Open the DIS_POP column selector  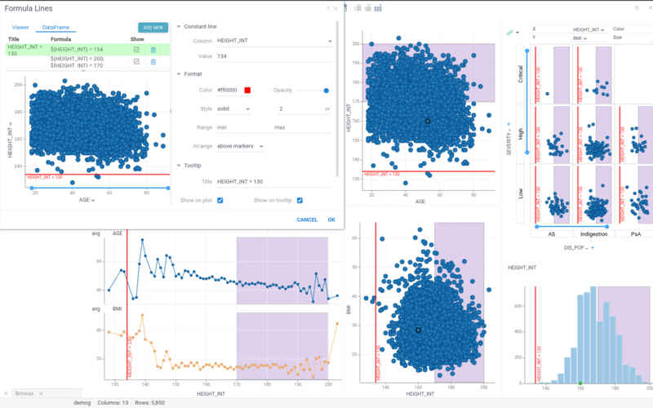[576, 248]
